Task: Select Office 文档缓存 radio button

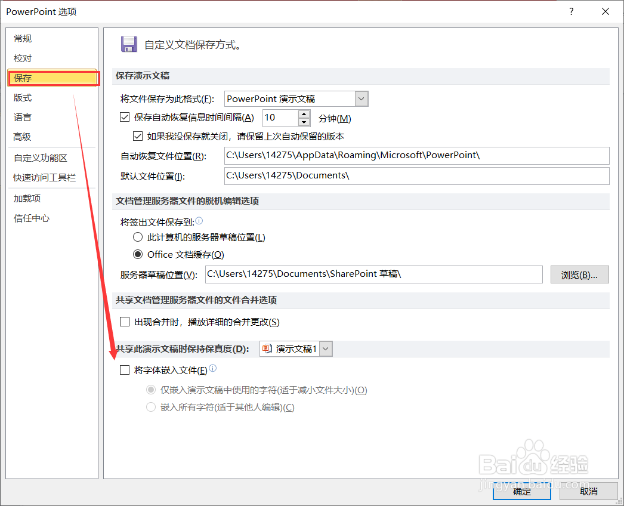Action: [138, 254]
